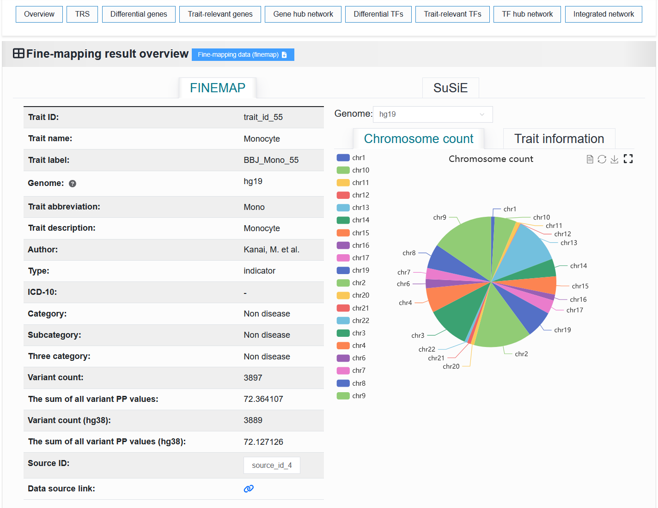Viewport: 658px width, 508px height.
Task: Open the data source link icon
Action: click(249, 489)
